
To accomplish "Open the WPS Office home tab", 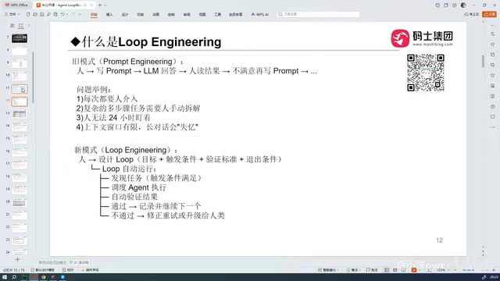I will tap(16, 5).
